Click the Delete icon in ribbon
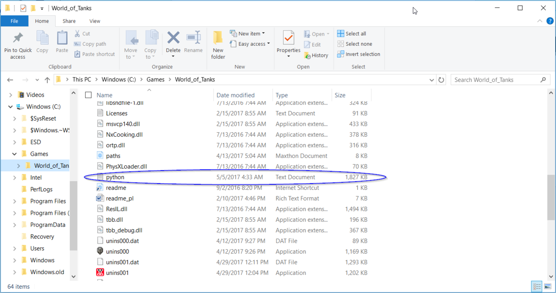Viewport: 556px width, 293px height. (x=173, y=38)
